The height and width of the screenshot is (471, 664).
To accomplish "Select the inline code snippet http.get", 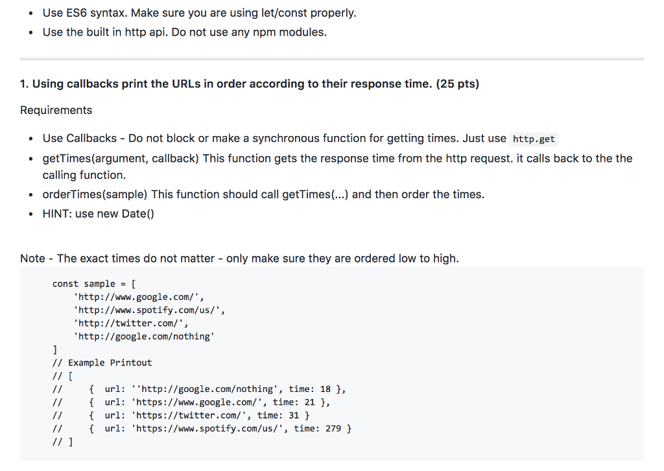I will pos(533,139).
